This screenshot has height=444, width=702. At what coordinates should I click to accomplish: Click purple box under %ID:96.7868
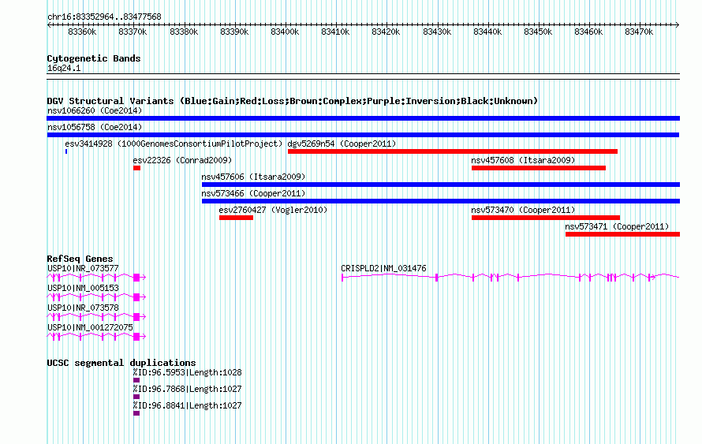click(x=136, y=397)
